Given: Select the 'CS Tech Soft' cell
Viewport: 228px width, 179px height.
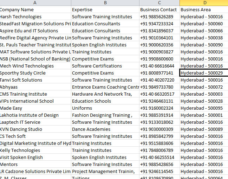Looking at the screenshot, I should point(35,136).
